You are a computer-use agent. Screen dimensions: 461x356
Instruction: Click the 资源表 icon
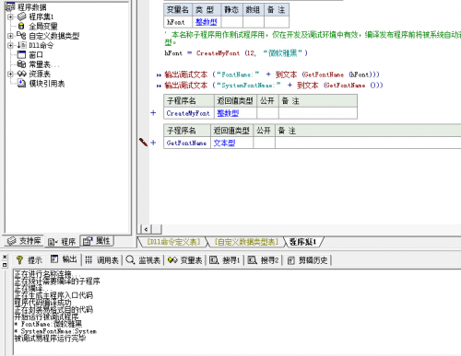pos(21,74)
